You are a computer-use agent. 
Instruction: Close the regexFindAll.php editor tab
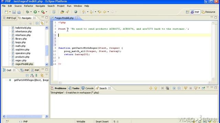(x=76, y=18)
